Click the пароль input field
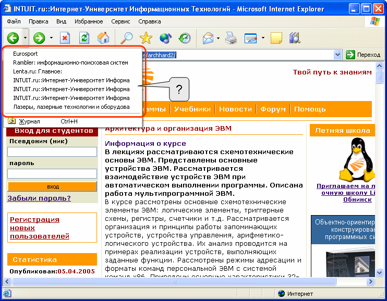The image size is (387, 301). click(52, 173)
